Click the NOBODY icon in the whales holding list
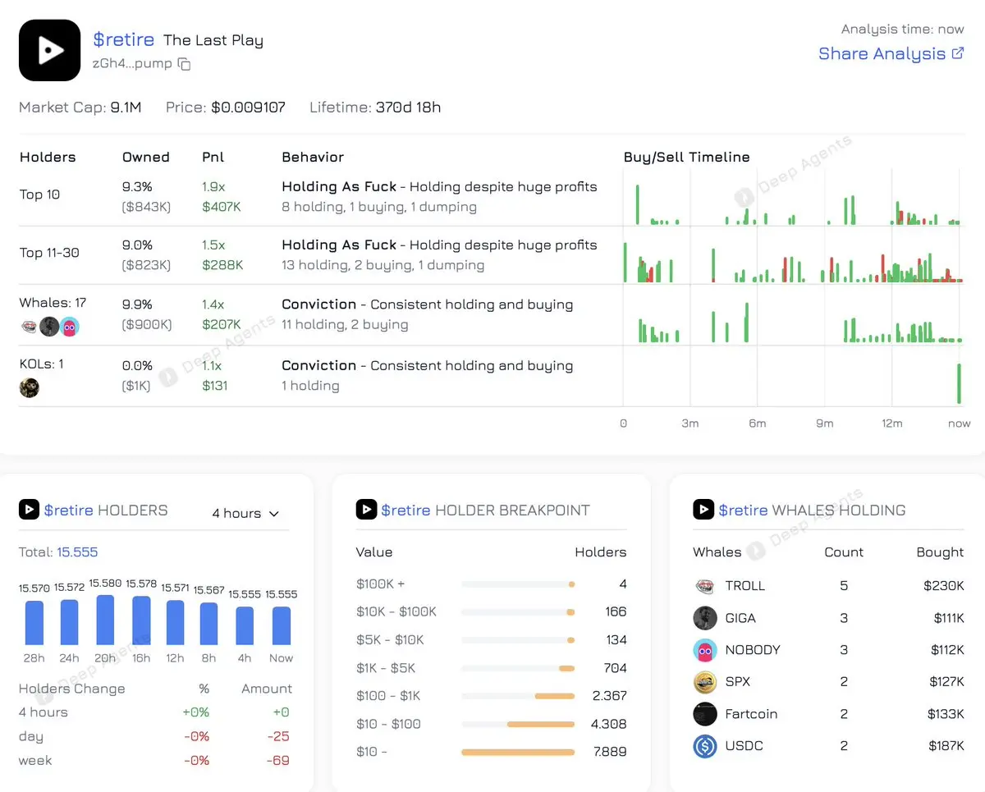Viewport: 985px width, 792px height. pos(705,650)
